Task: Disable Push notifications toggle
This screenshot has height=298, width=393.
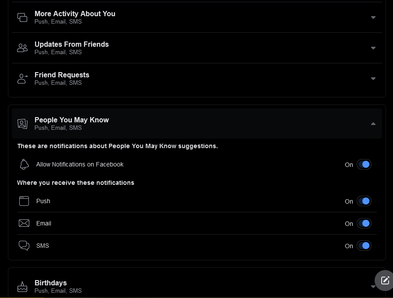Action: point(364,201)
